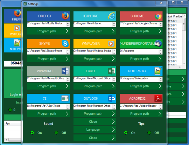
Task: Click Skype path field down arrow
Action: click(x=68, y=53)
